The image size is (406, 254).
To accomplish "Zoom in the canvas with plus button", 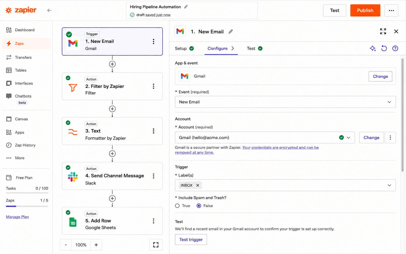I will pos(96,245).
